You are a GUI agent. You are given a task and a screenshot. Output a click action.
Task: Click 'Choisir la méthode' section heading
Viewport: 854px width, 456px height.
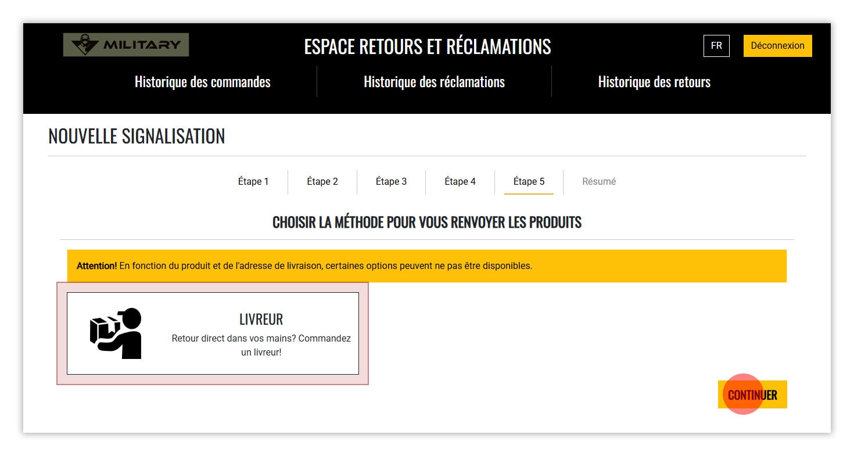(426, 222)
